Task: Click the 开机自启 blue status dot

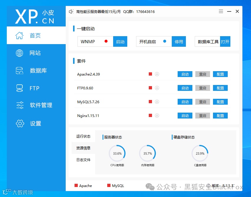Action: point(165,41)
